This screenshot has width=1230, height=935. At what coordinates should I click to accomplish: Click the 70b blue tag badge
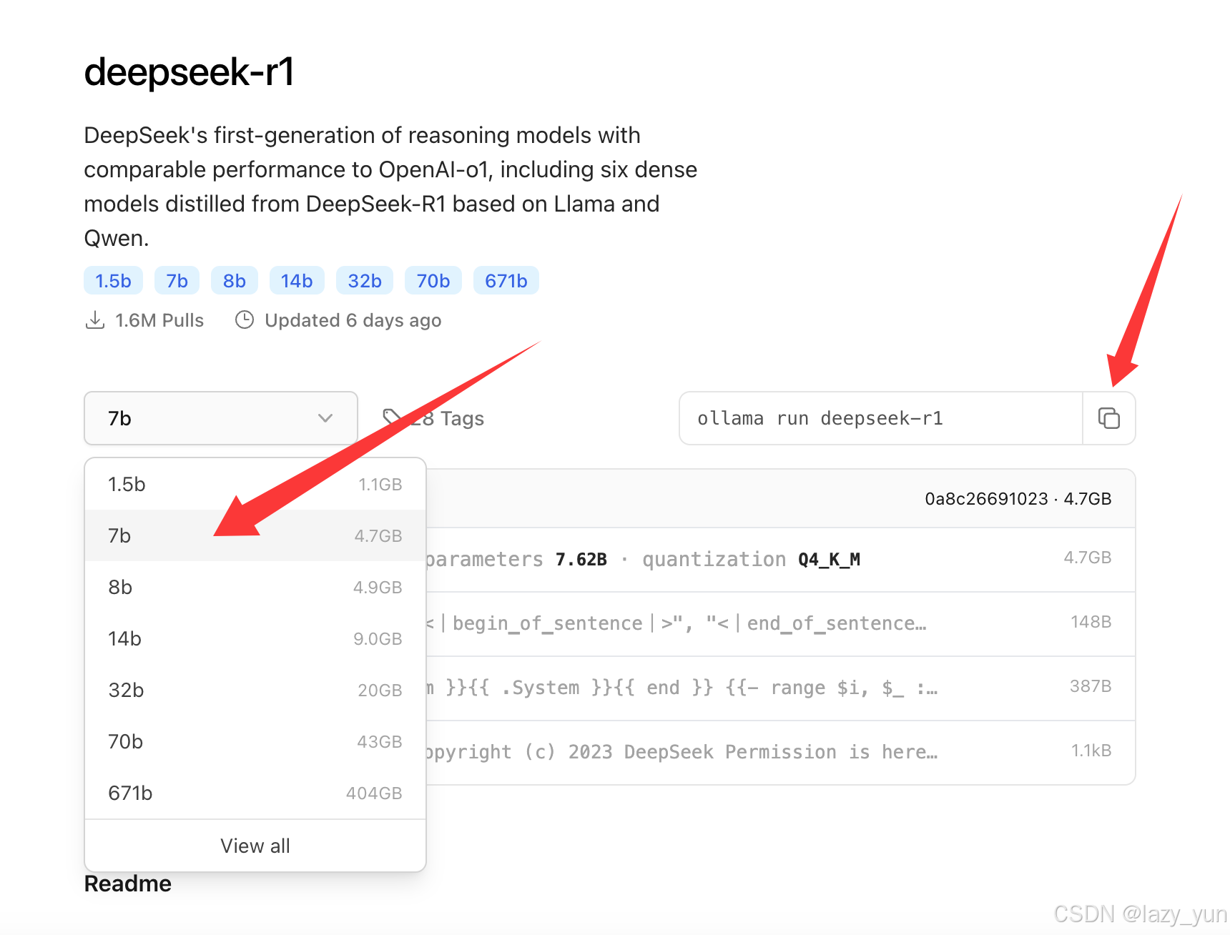click(433, 281)
